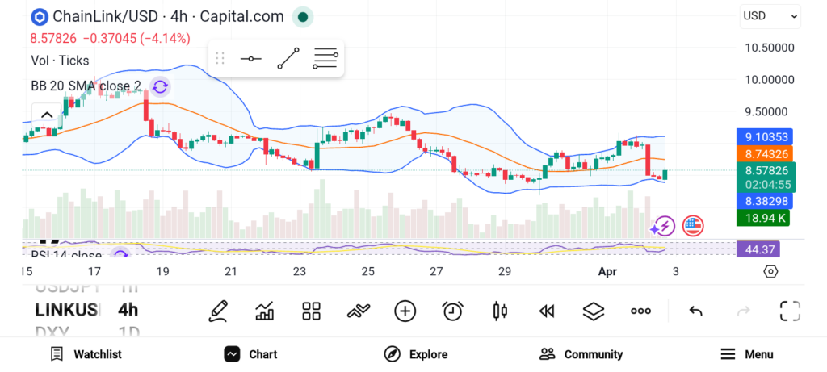
Task: Start bar replay with rewind icon
Action: coord(547,311)
